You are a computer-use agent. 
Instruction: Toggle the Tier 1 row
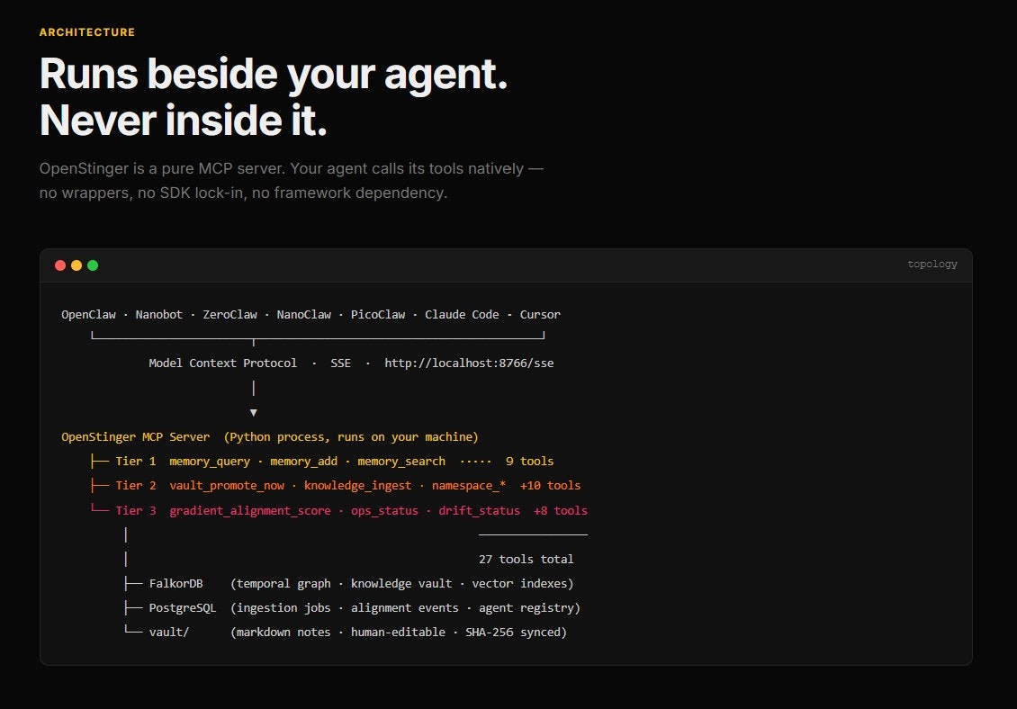(135, 461)
